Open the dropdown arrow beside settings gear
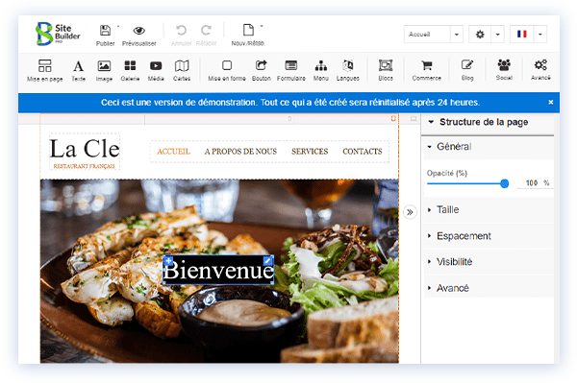This screenshot has width=577, height=383. pos(497,35)
